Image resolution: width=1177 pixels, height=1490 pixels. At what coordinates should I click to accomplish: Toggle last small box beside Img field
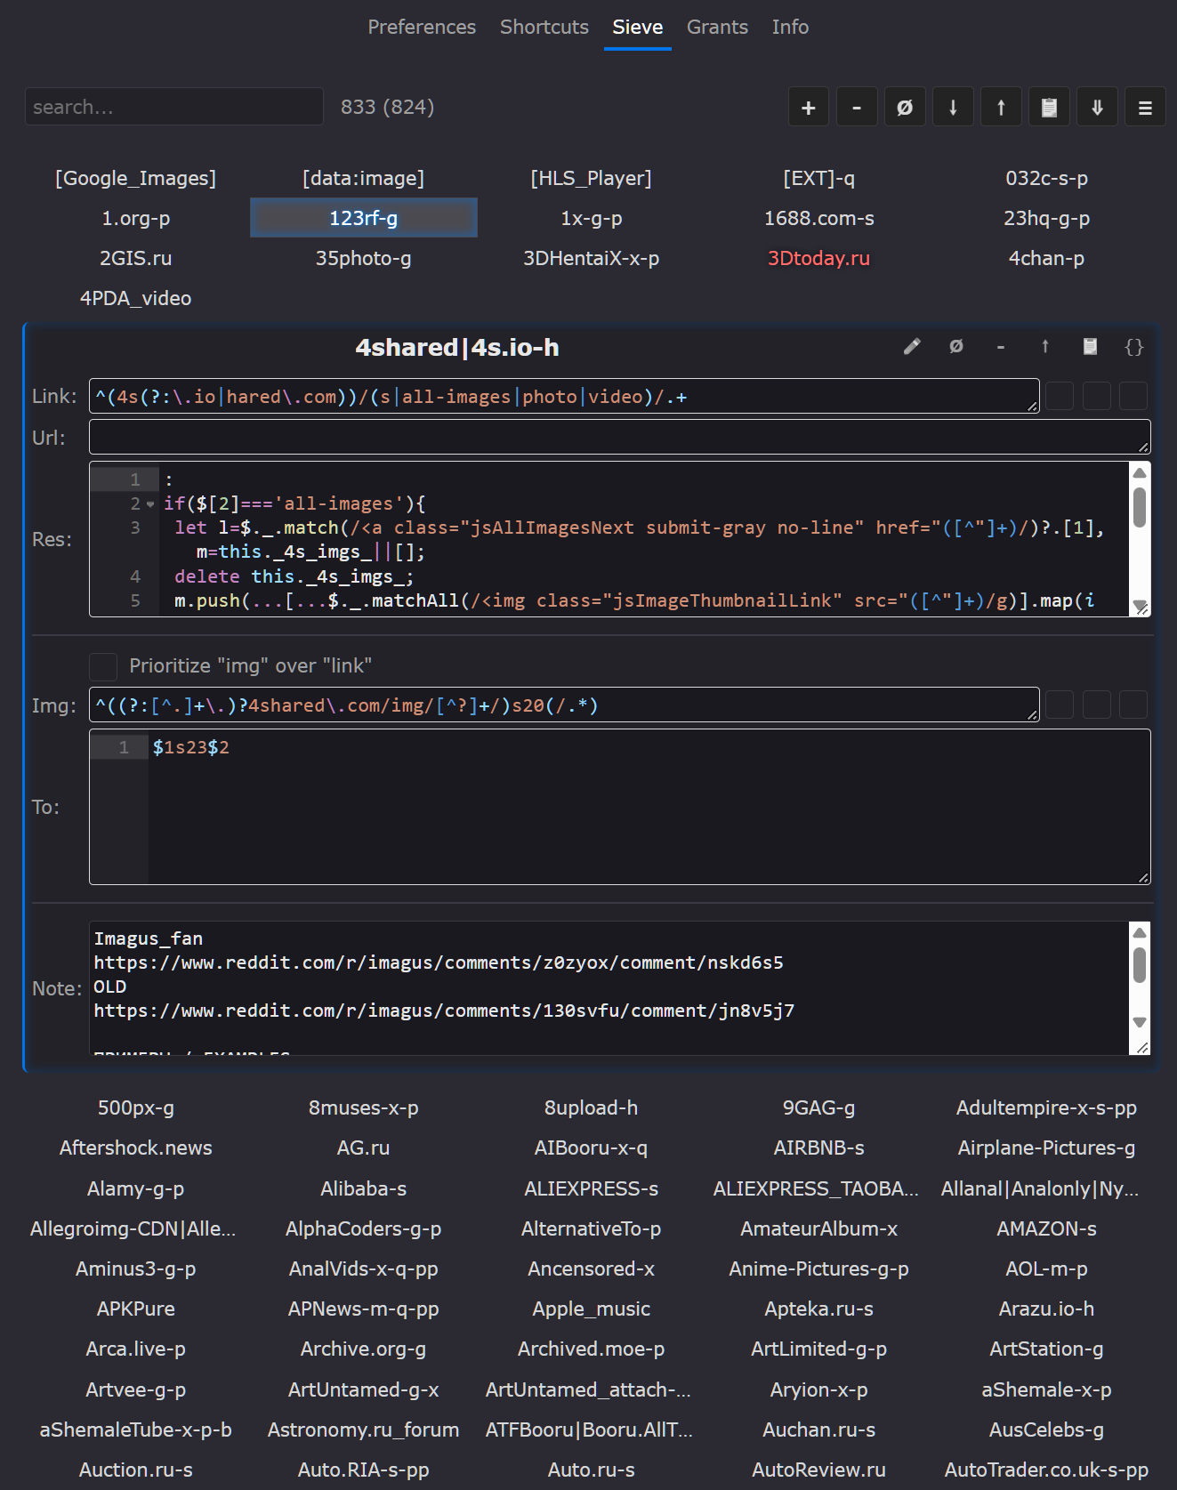[1133, 705]
